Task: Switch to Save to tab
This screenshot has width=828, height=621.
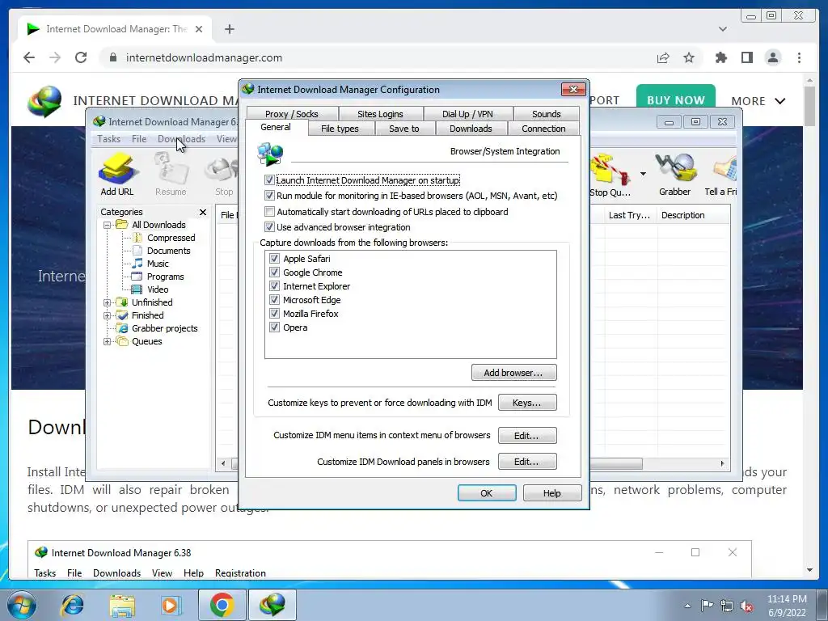Action: tap(404, 129)
